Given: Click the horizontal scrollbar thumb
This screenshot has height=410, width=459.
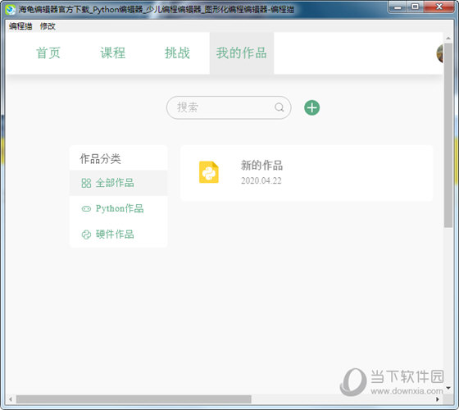Looking at the screenshot, I should coord(134,399).
